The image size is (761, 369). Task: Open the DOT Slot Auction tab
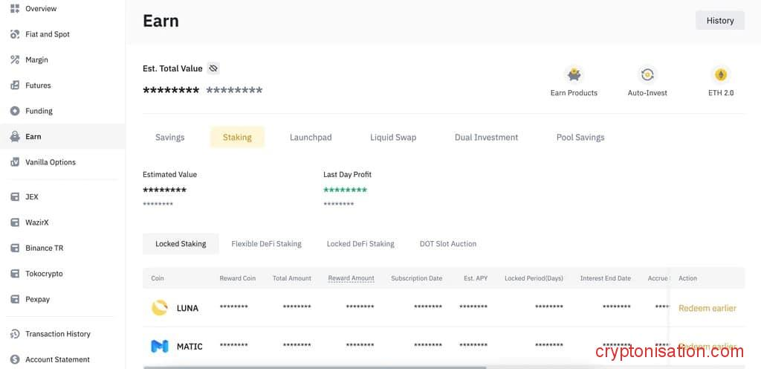pyautogui.click(x=447, y=243)
